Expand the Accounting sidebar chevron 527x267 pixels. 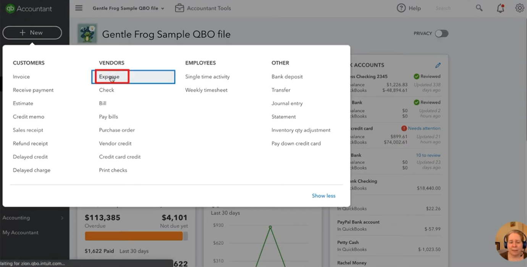(x=62, y=218)
